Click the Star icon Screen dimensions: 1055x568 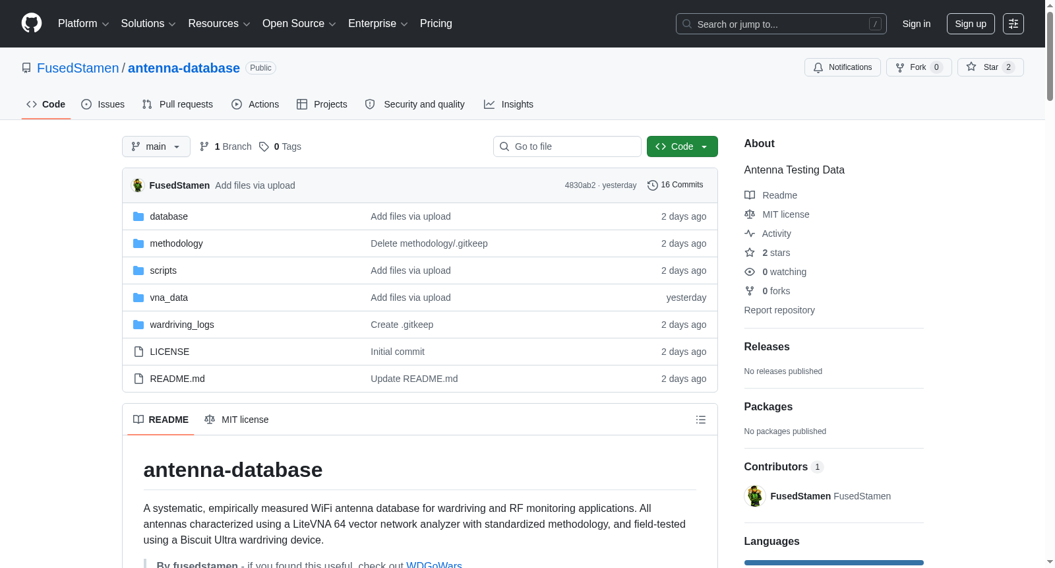pos(971,67)
